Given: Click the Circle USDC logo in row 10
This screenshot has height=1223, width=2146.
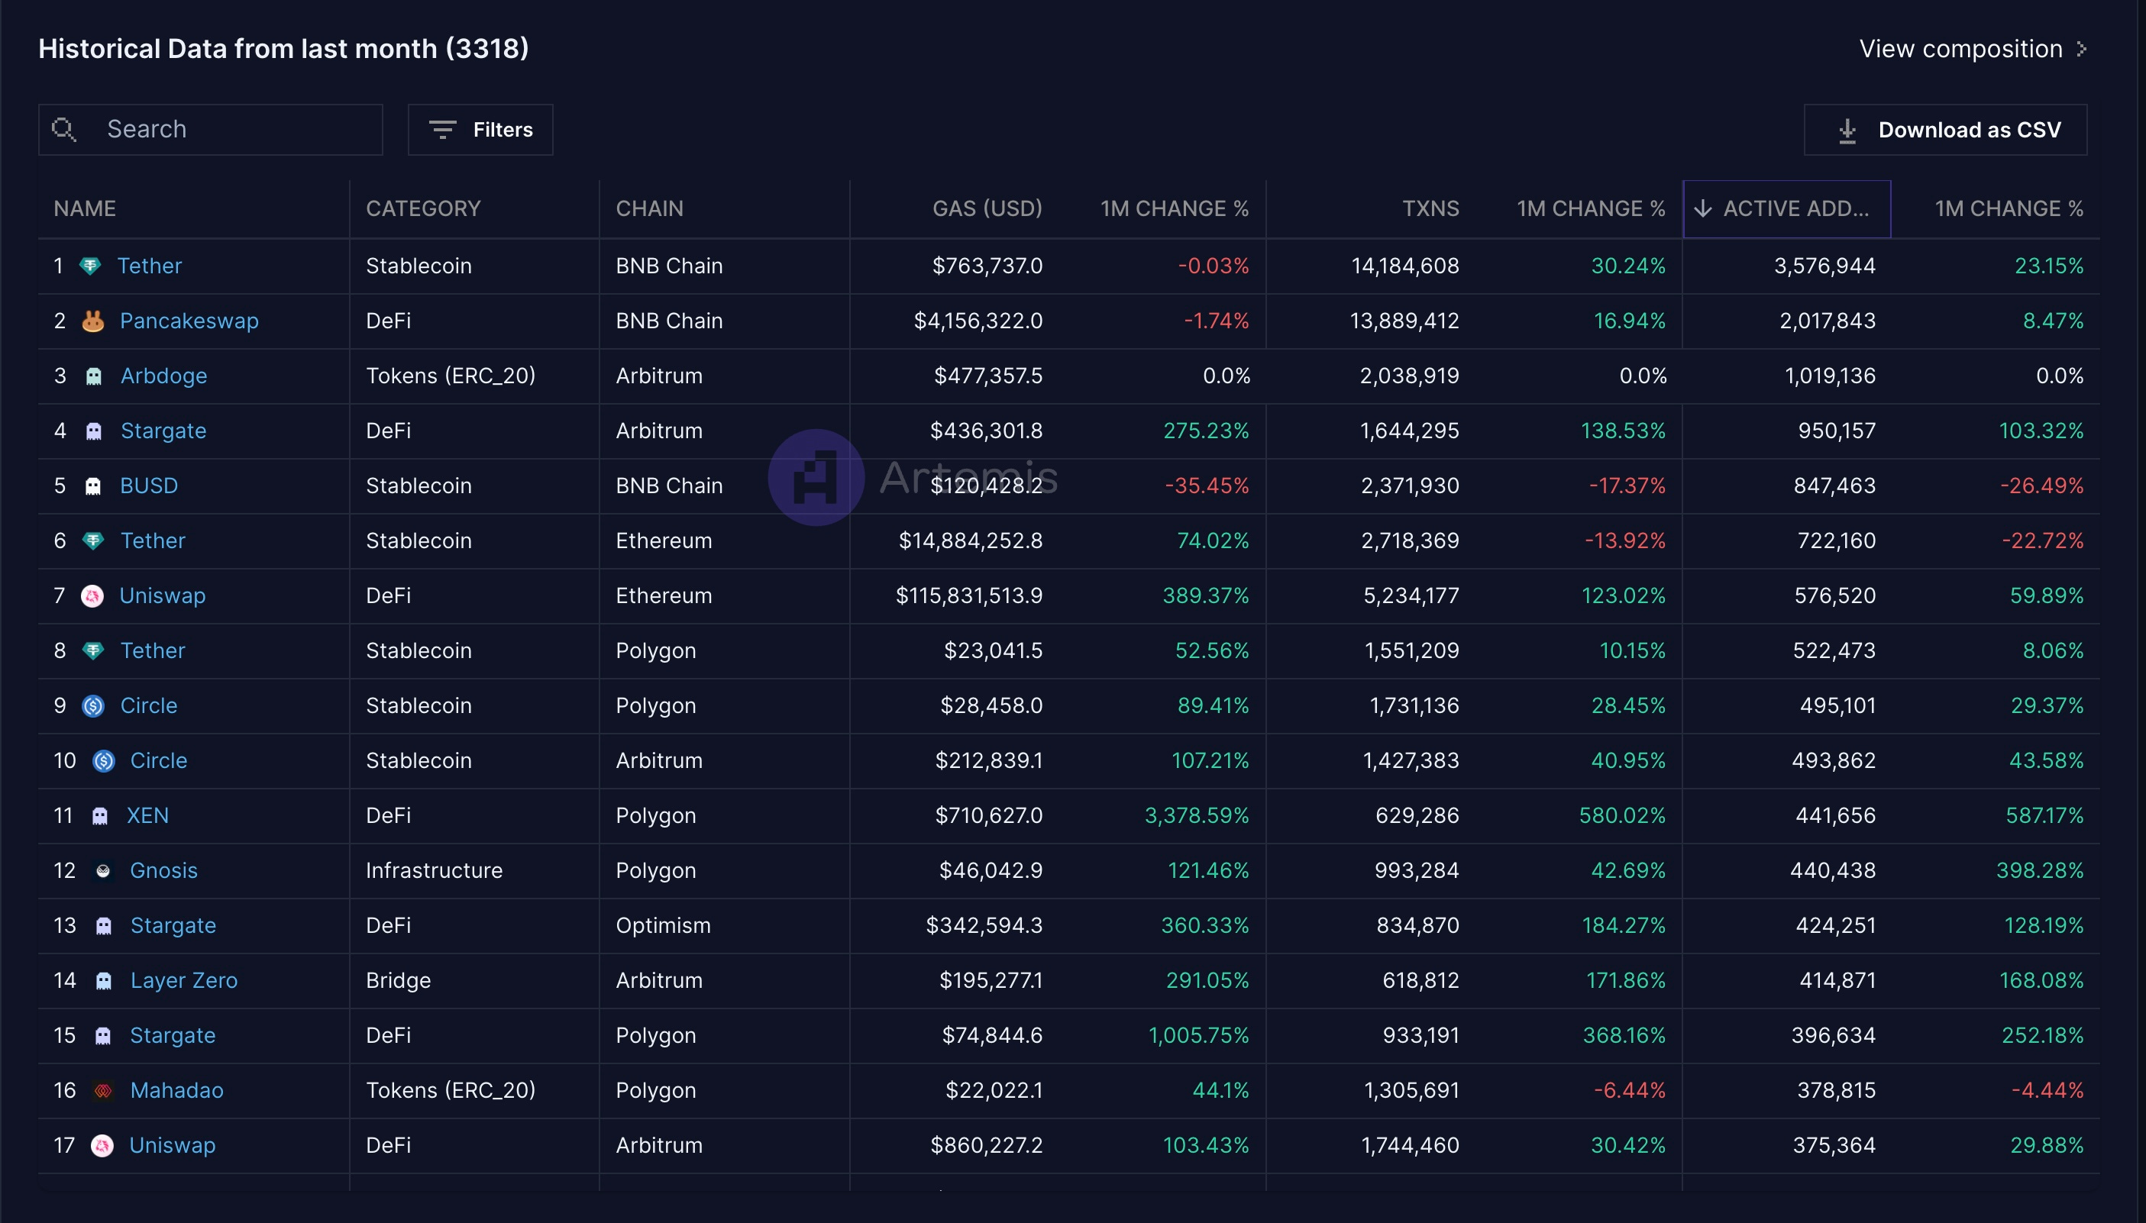Looking at the screenshot, I should pos(103,761).
